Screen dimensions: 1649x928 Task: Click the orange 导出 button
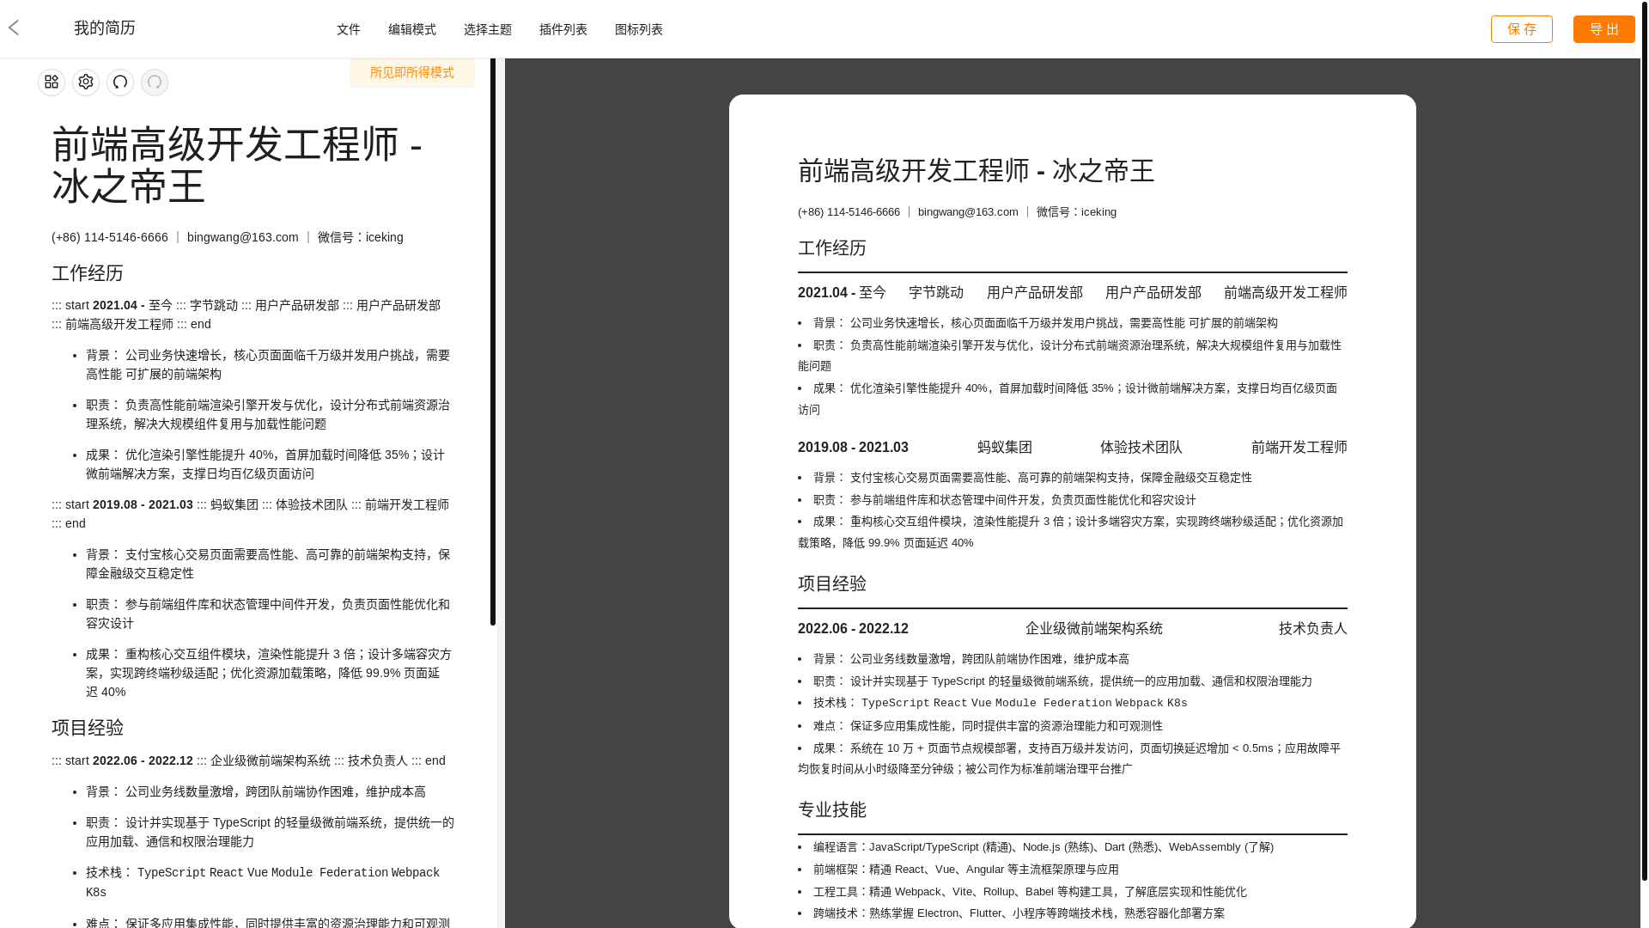pyautogui.click(x=1604, y=29)
